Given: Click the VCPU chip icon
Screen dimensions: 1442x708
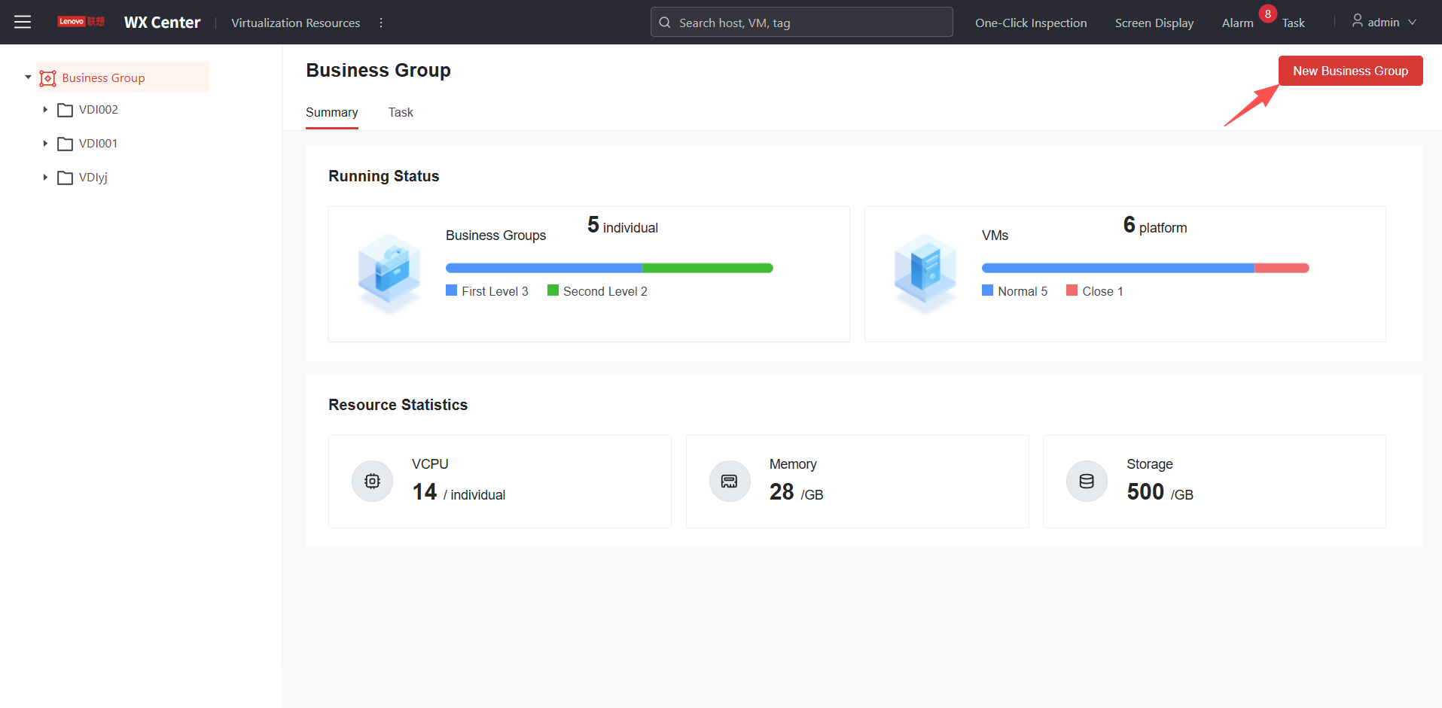Looking at the screenshot, I should (x=372, y=482).
